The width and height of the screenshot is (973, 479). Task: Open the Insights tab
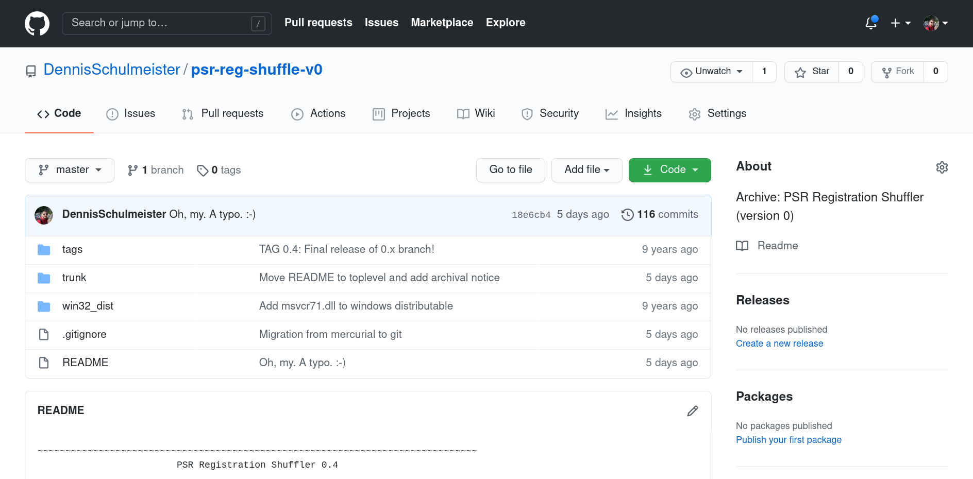[x=633, y=113]
